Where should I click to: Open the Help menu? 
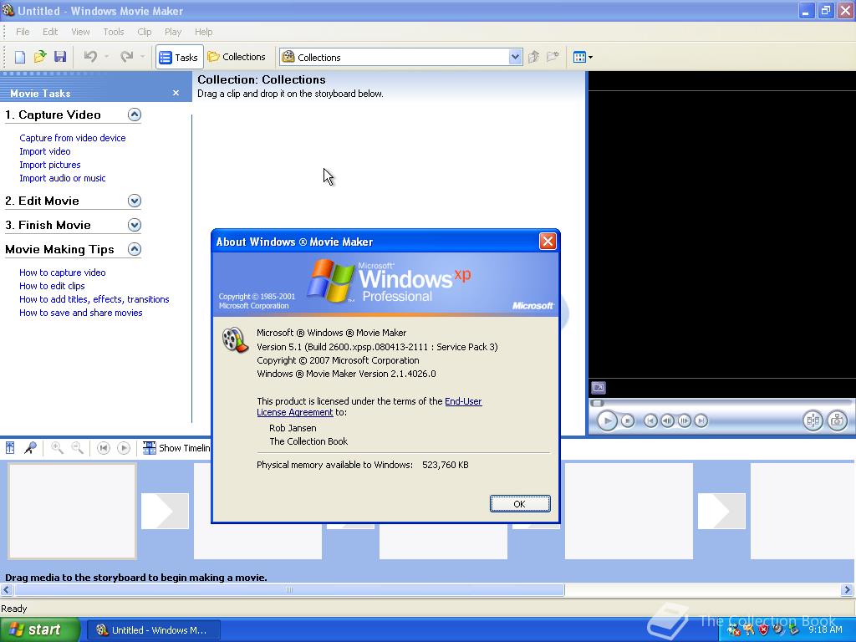click(x=204, y=32)
